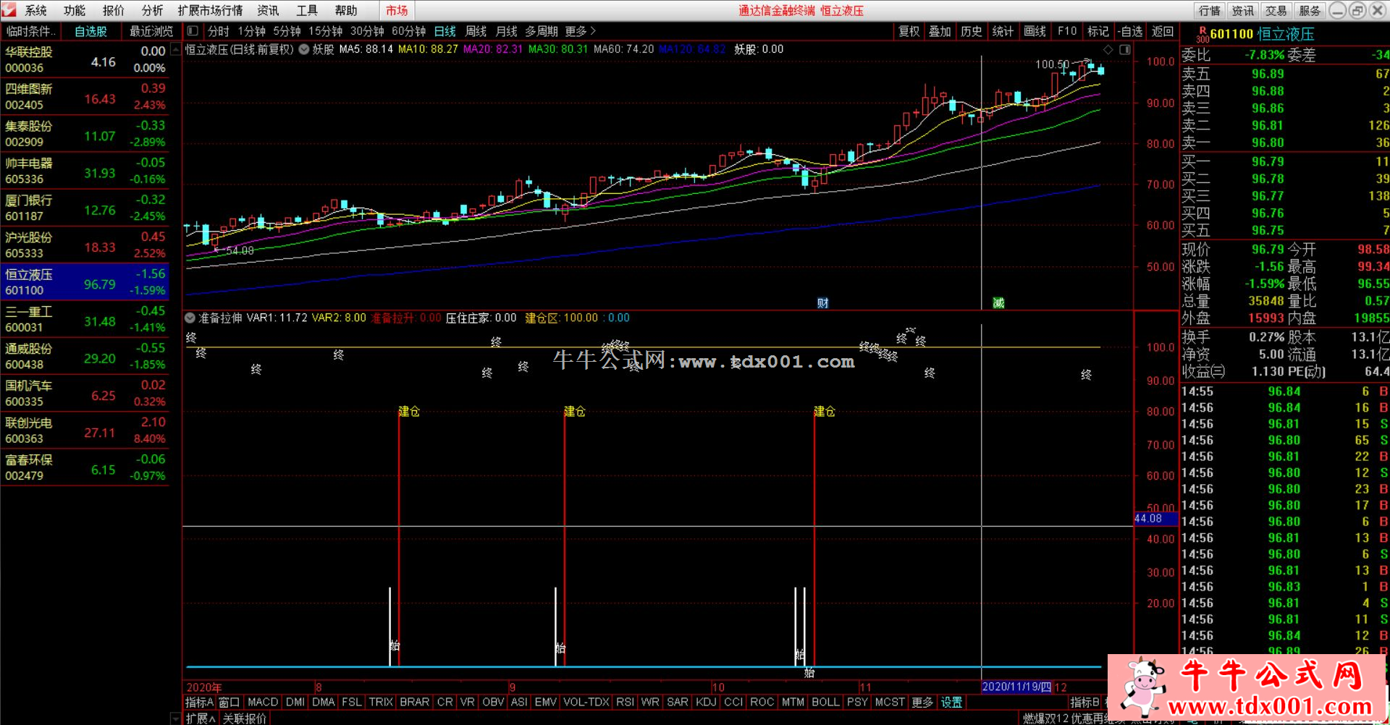1390x725 pixels.
Task: Open the 系统 menu
Action: 35,10
